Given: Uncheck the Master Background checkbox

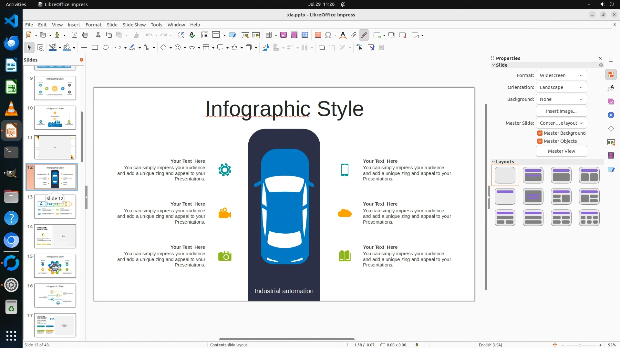Looking at the screenshot, I should click(x=540, y=133).
